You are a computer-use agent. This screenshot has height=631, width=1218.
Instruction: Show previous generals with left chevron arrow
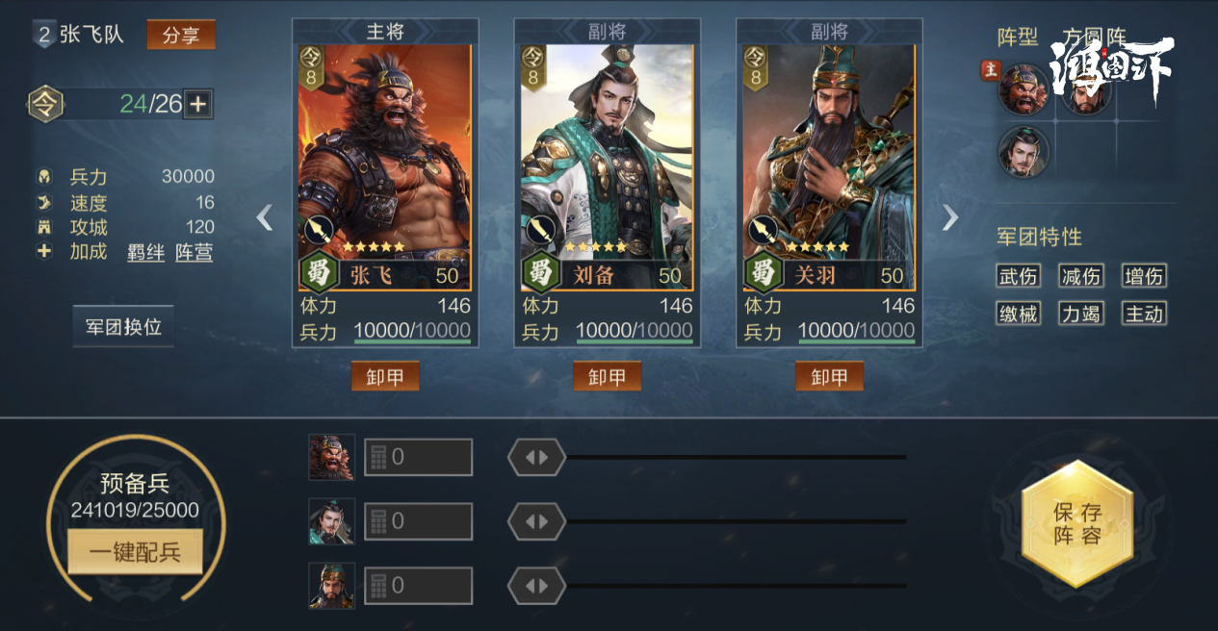(x=265, y=218)
